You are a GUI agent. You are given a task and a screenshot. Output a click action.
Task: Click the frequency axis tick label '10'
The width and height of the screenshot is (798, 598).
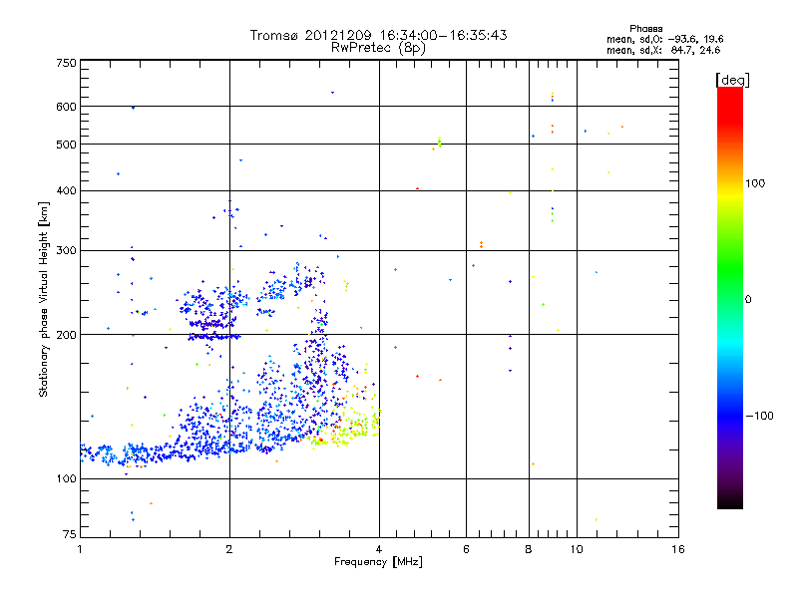577,549
